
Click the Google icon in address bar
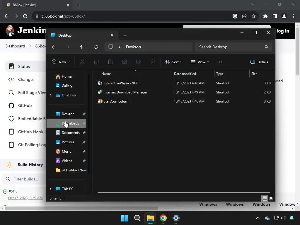click(x=235, y=16)
